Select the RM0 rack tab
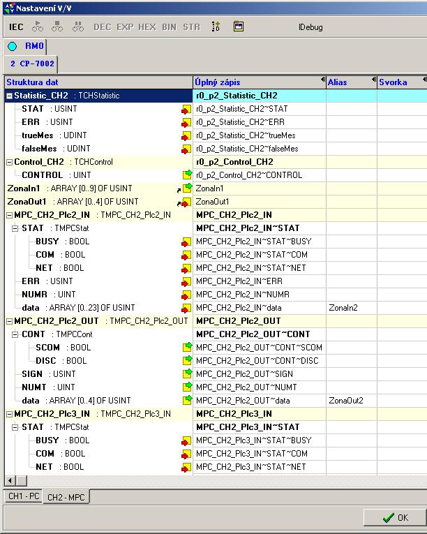 click(x=26, y=46)
